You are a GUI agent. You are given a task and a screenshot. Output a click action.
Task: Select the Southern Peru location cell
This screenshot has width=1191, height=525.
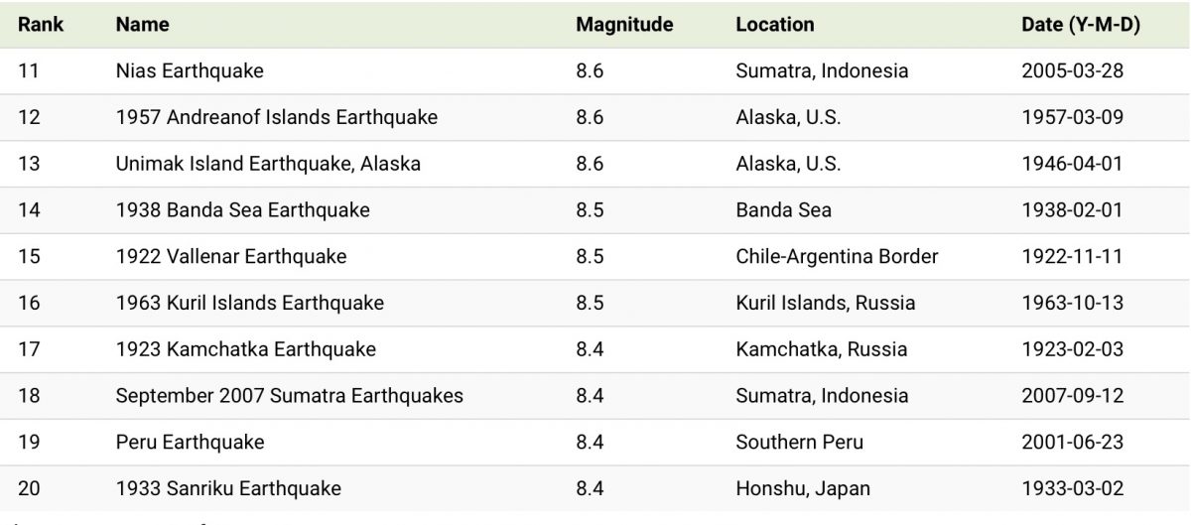click(800, 442)
